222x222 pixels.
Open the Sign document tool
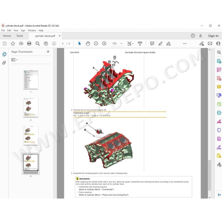[168, 43]
